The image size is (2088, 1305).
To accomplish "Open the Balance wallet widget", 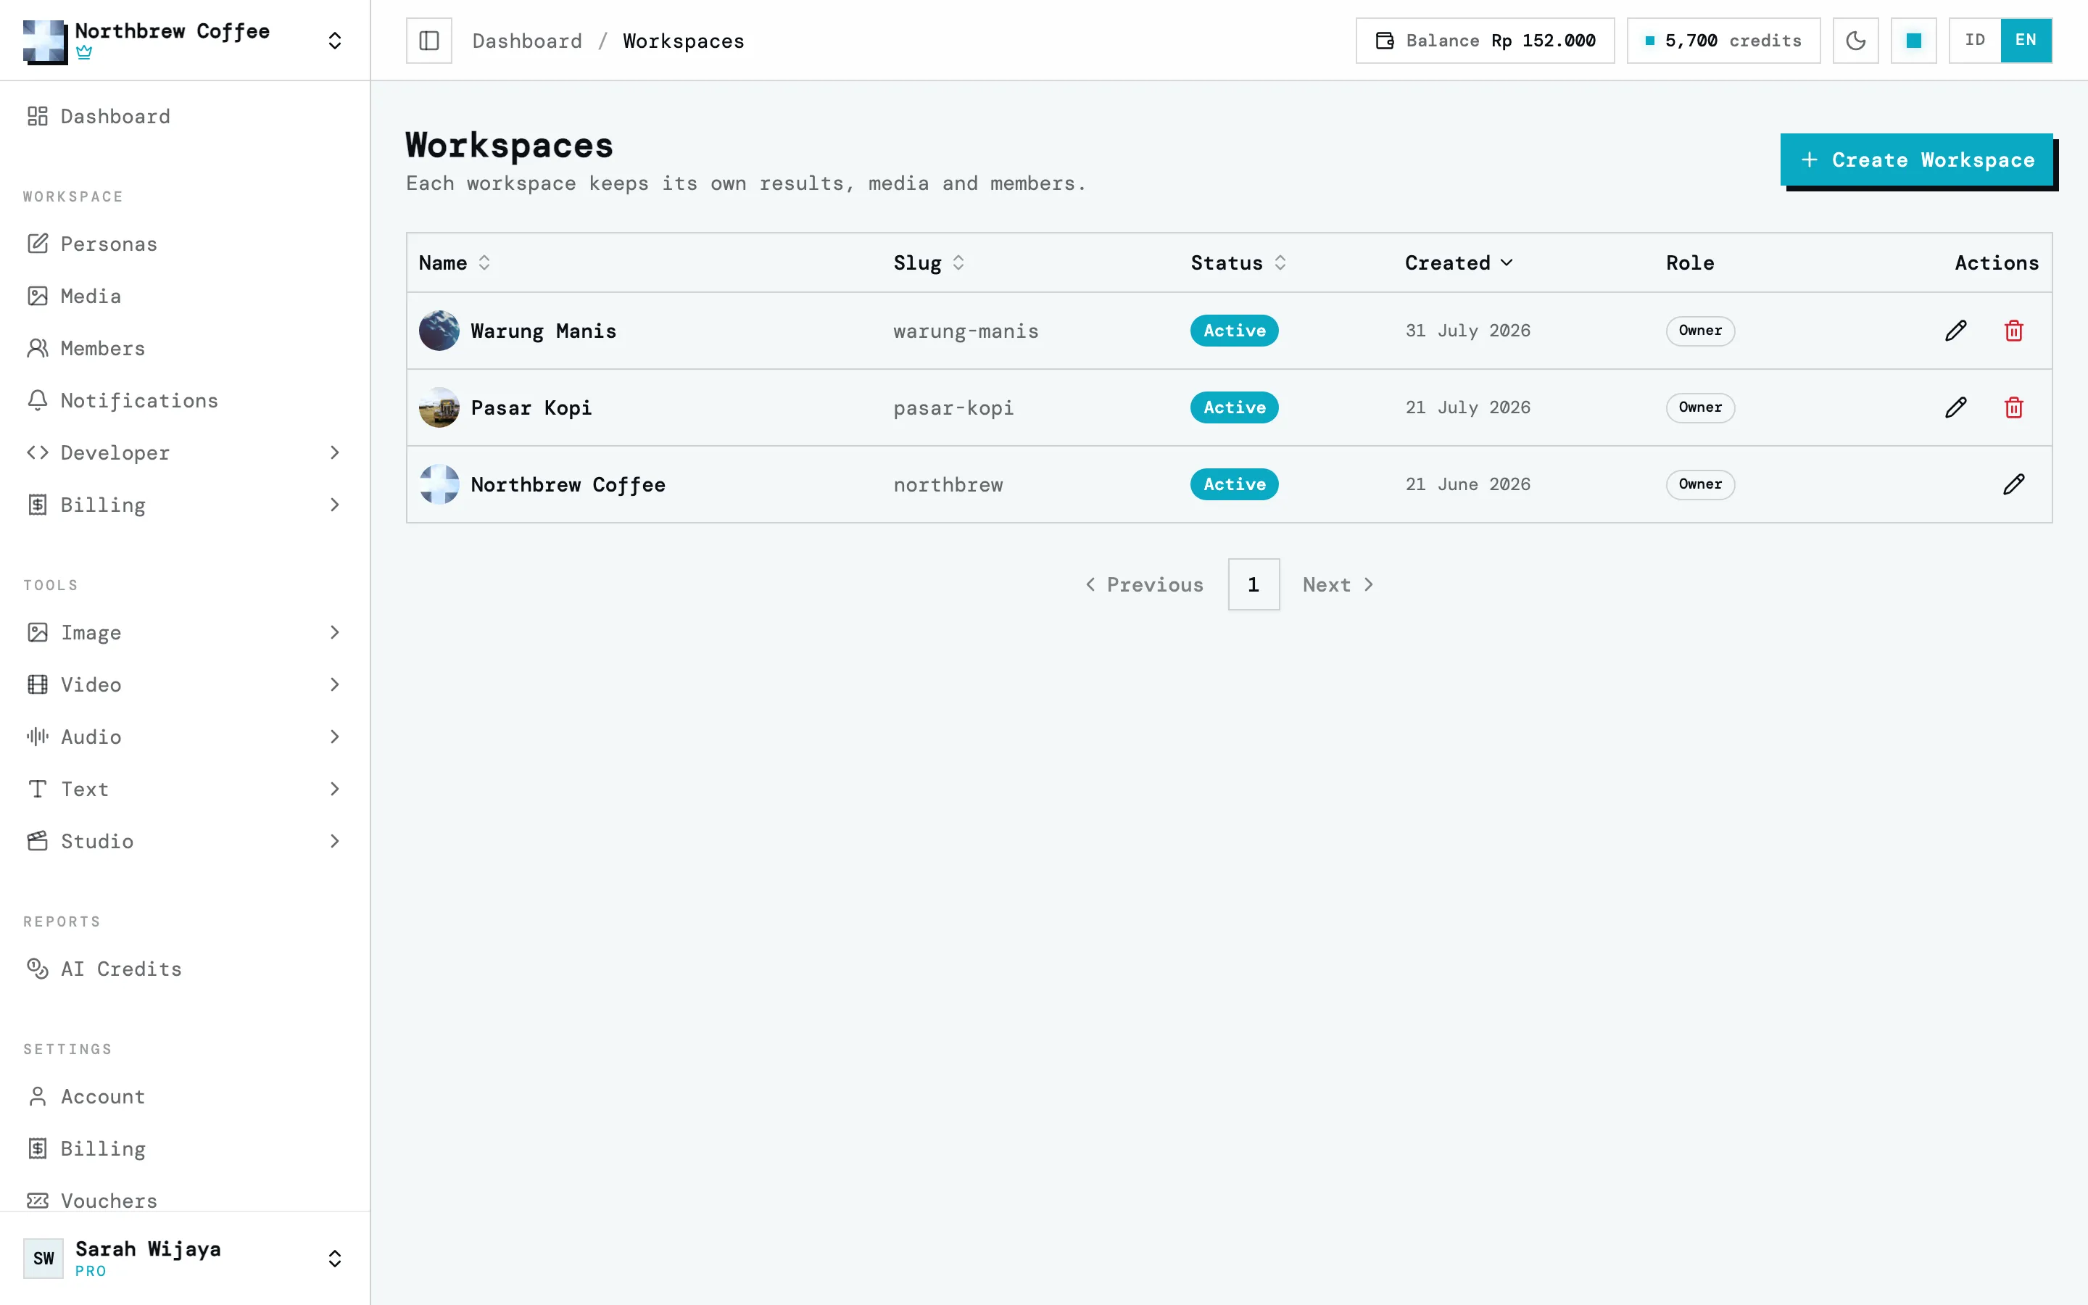I will coord(1485,41).
